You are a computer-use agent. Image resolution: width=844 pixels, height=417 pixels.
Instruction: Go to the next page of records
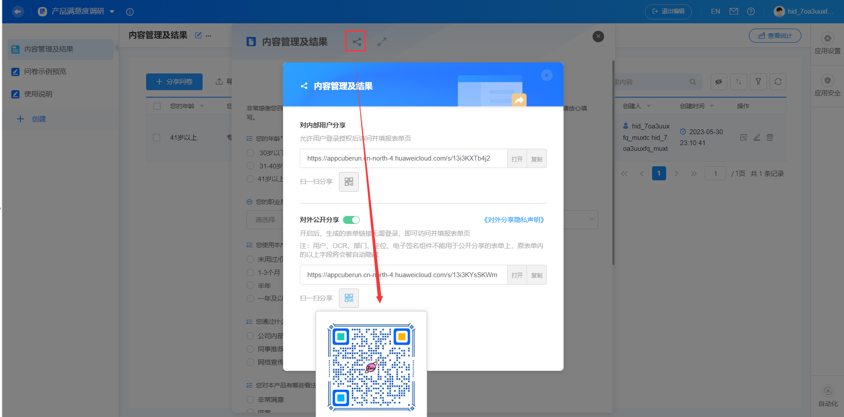click(677, 174)
